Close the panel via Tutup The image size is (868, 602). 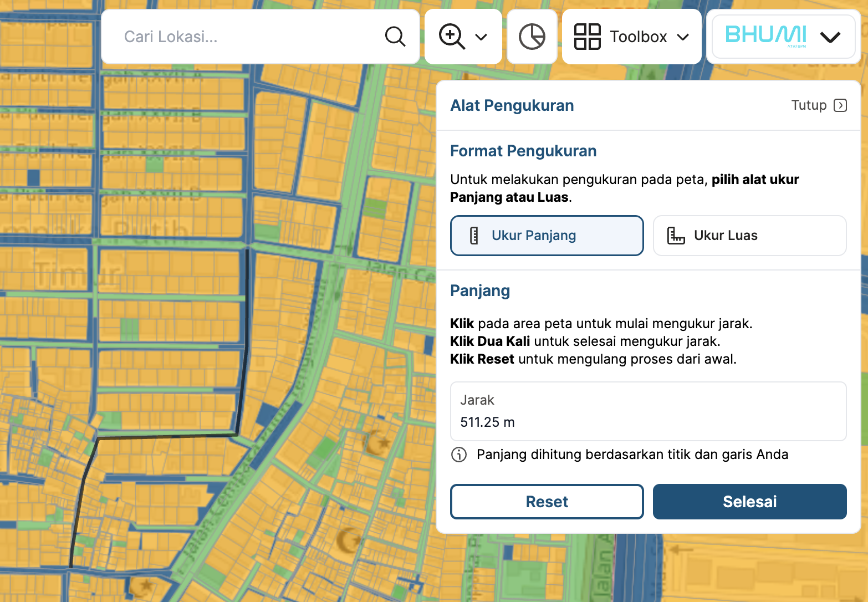(x=819, y=105)
